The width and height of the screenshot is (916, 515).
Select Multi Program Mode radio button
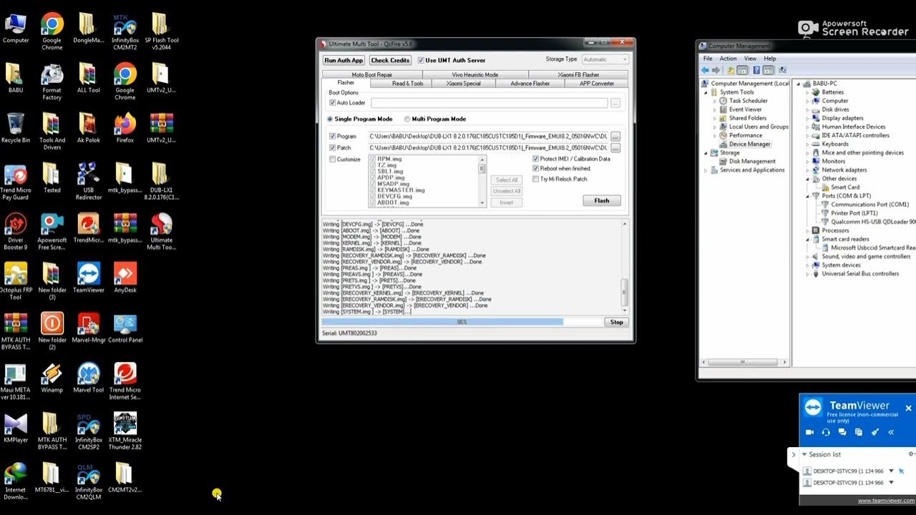coord(407,119)
